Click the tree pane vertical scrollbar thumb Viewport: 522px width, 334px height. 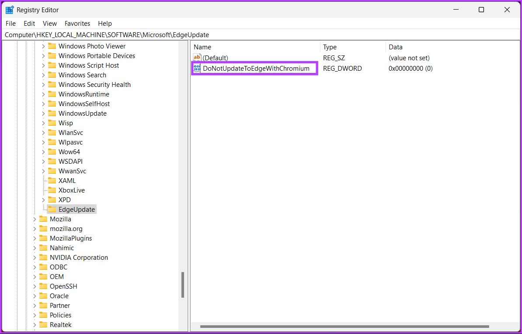pos(182,285)
